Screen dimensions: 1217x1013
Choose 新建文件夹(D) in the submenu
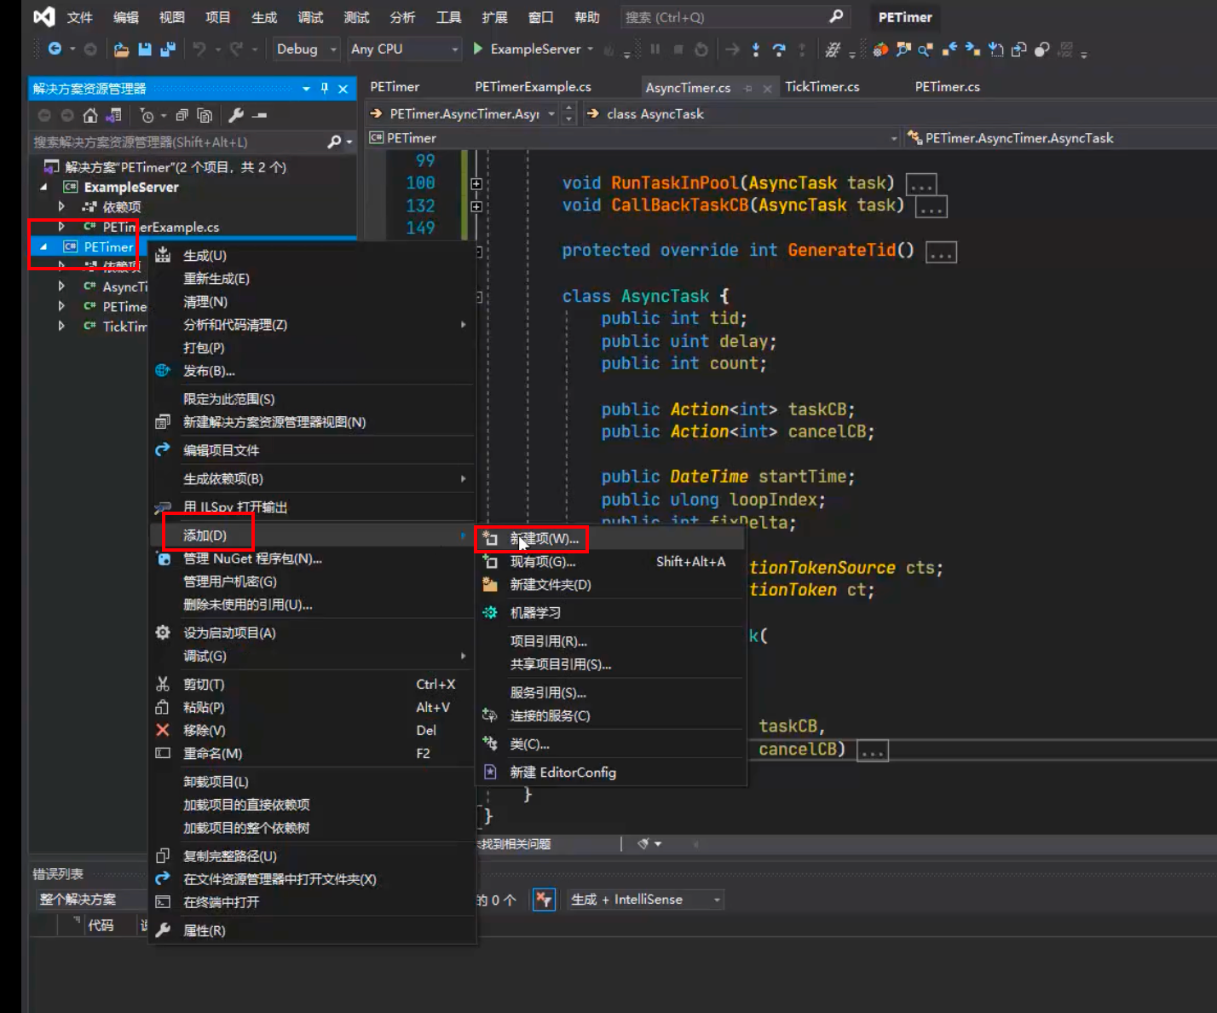[x=610, y=585]
